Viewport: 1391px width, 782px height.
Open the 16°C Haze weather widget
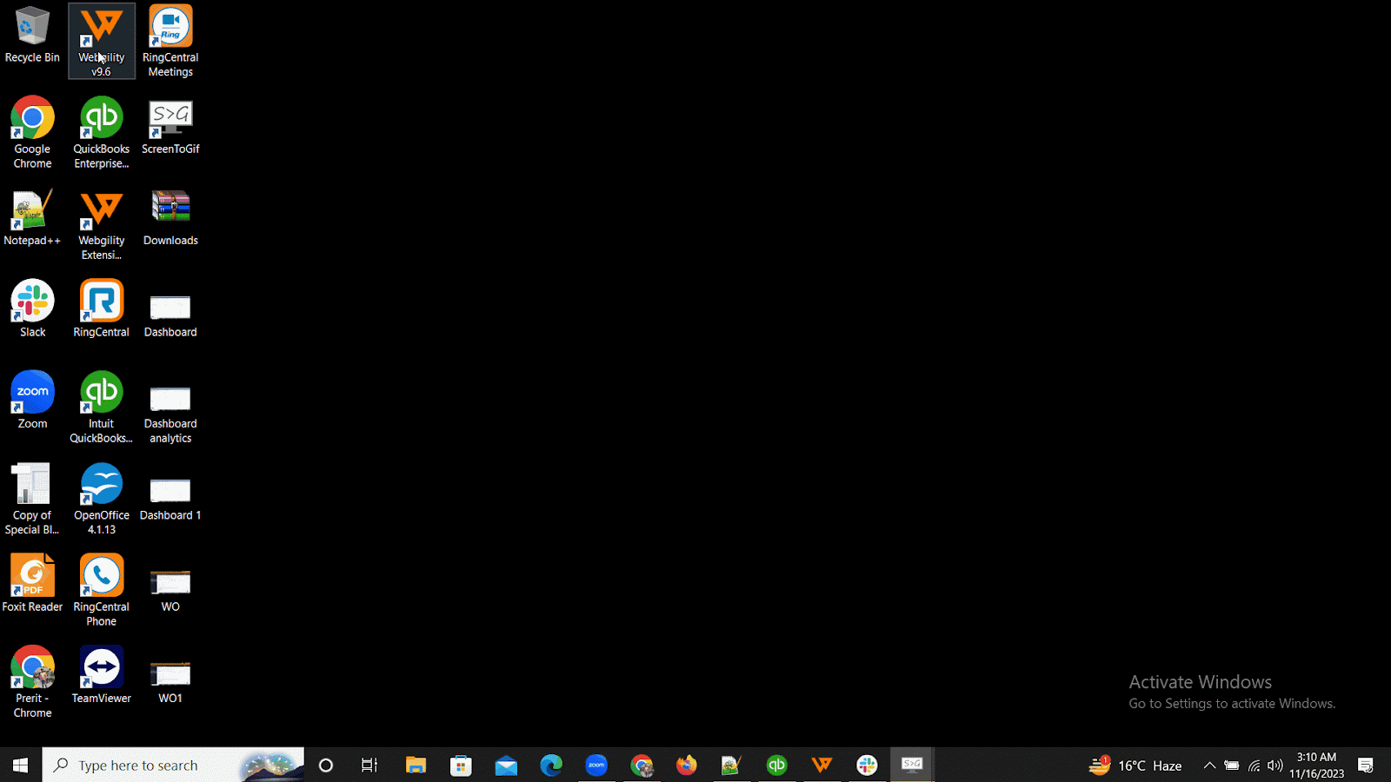point(1136,765)
